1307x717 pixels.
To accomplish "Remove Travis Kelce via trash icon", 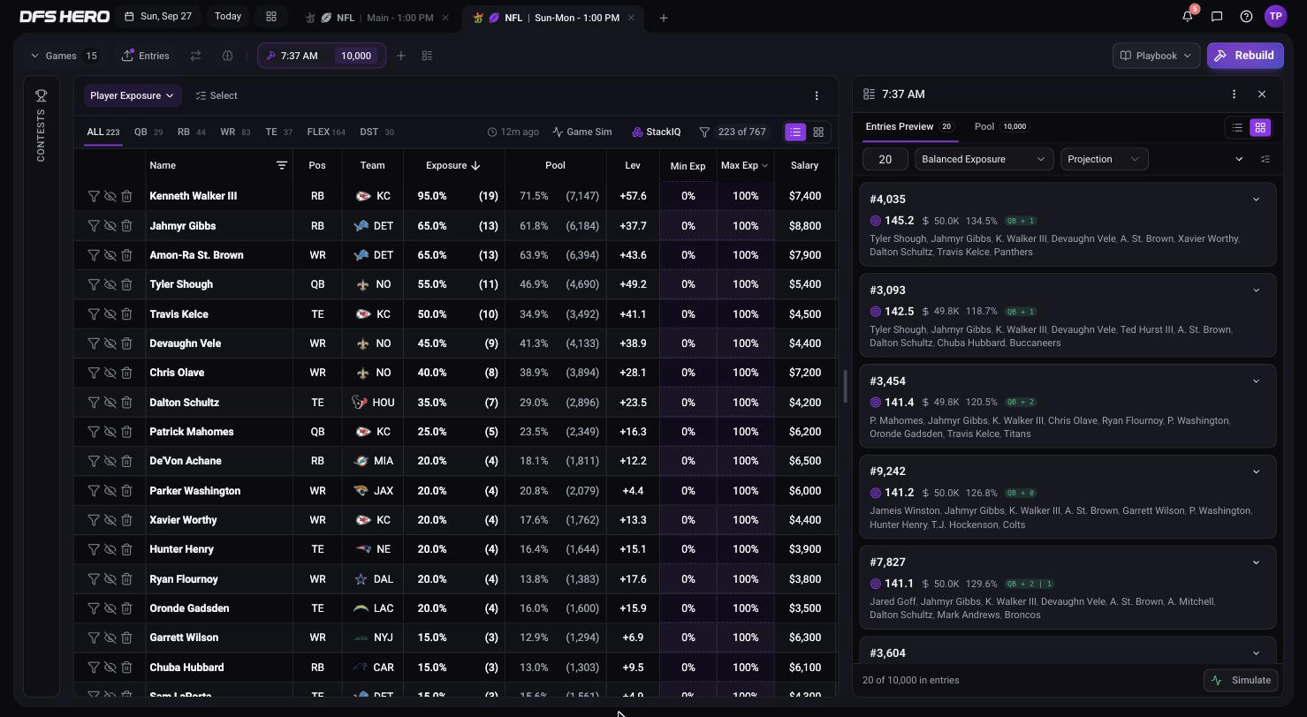I will pos(126,314).
